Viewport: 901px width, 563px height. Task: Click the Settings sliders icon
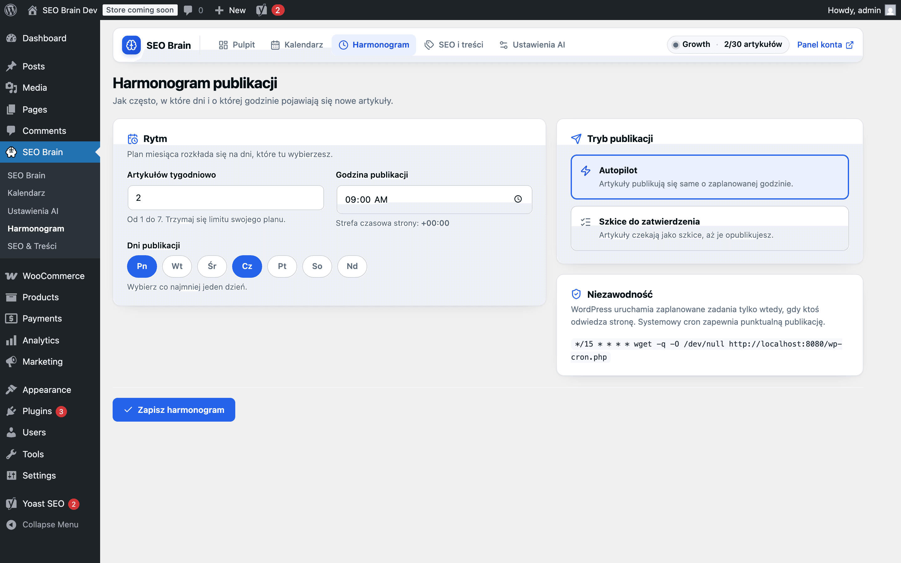[11, 475]
